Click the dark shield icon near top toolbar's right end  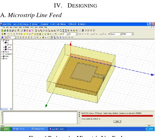83,31
